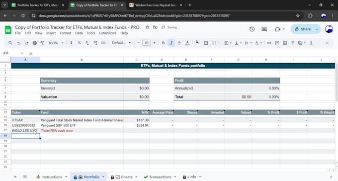Select the Ticker/ISIN code error cell

[x=82, y=130]
